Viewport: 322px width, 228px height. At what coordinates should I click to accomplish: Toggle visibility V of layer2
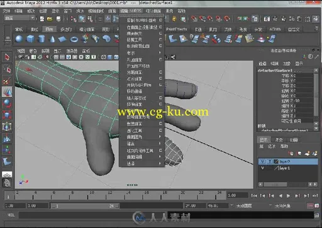point(262,161)
